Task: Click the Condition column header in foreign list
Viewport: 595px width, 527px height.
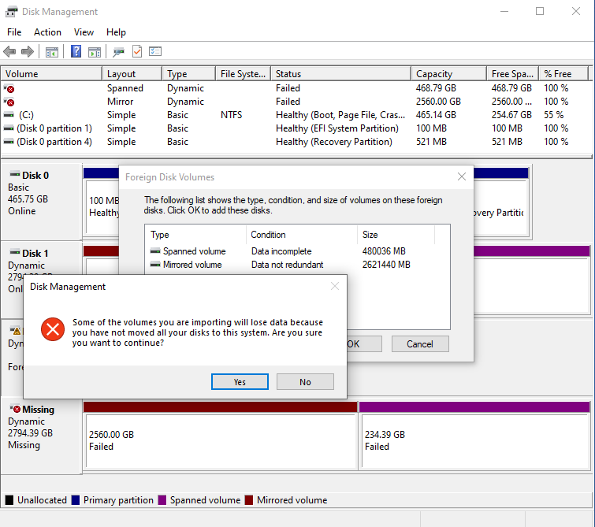Action: coord(302,235)
